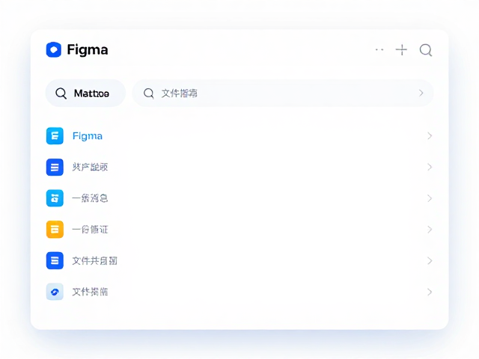Expand the chevron on the Figma list row
The image size is (479, 359).
point(430,136)
